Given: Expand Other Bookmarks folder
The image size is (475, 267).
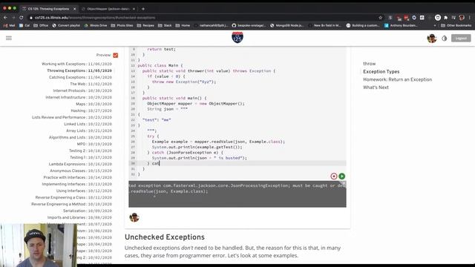Looking at the screenshot, I should [x=456, y=25].
